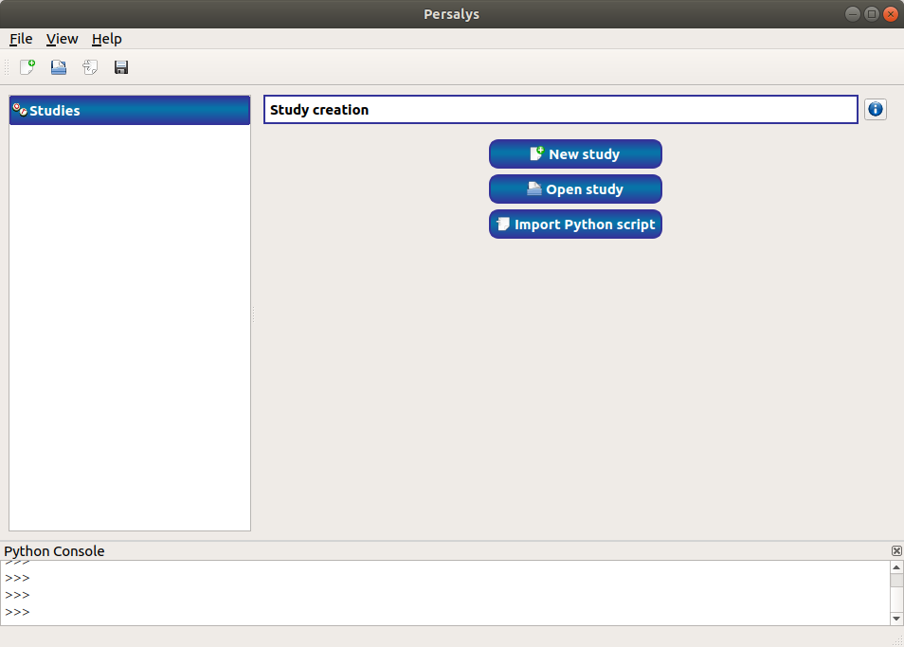Click the blue information icon beside Study creation
The height and width of the screenshot is (647, 904).
coord(876,110)
